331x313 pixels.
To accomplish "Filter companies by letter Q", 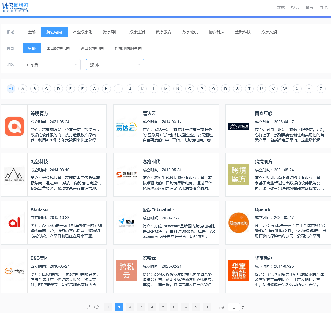I will (214, 89).
